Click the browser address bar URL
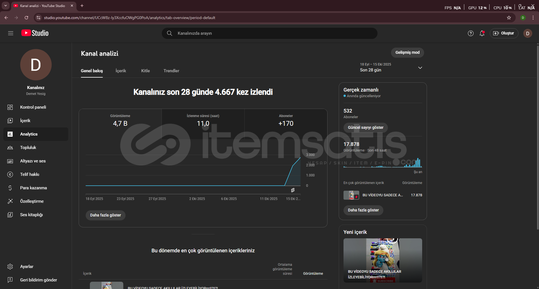This screenshot has height=289, width=539. coord(130,18)
